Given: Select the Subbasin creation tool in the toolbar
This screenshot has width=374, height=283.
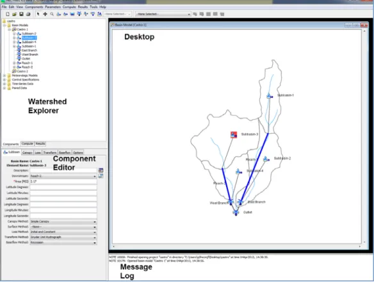Looking at the screenshot, I should pos(59,14).
